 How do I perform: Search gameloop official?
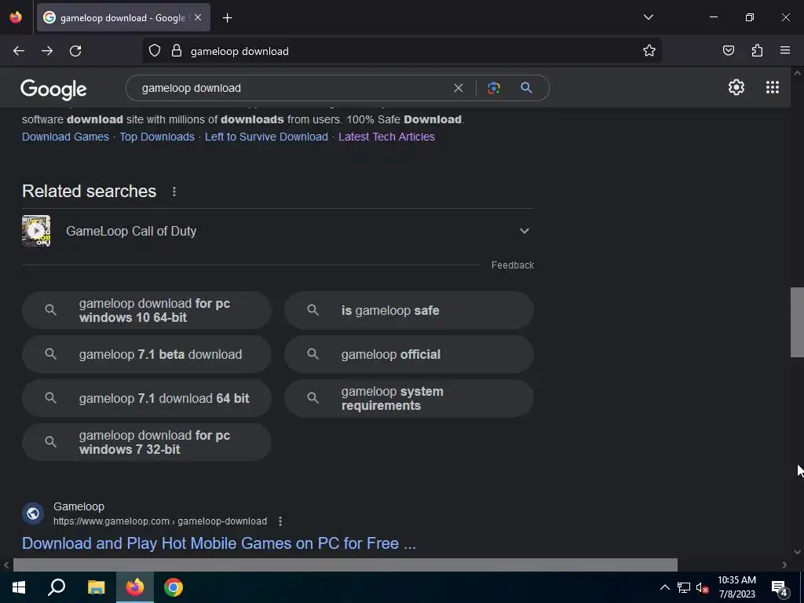tap(409, 354)
